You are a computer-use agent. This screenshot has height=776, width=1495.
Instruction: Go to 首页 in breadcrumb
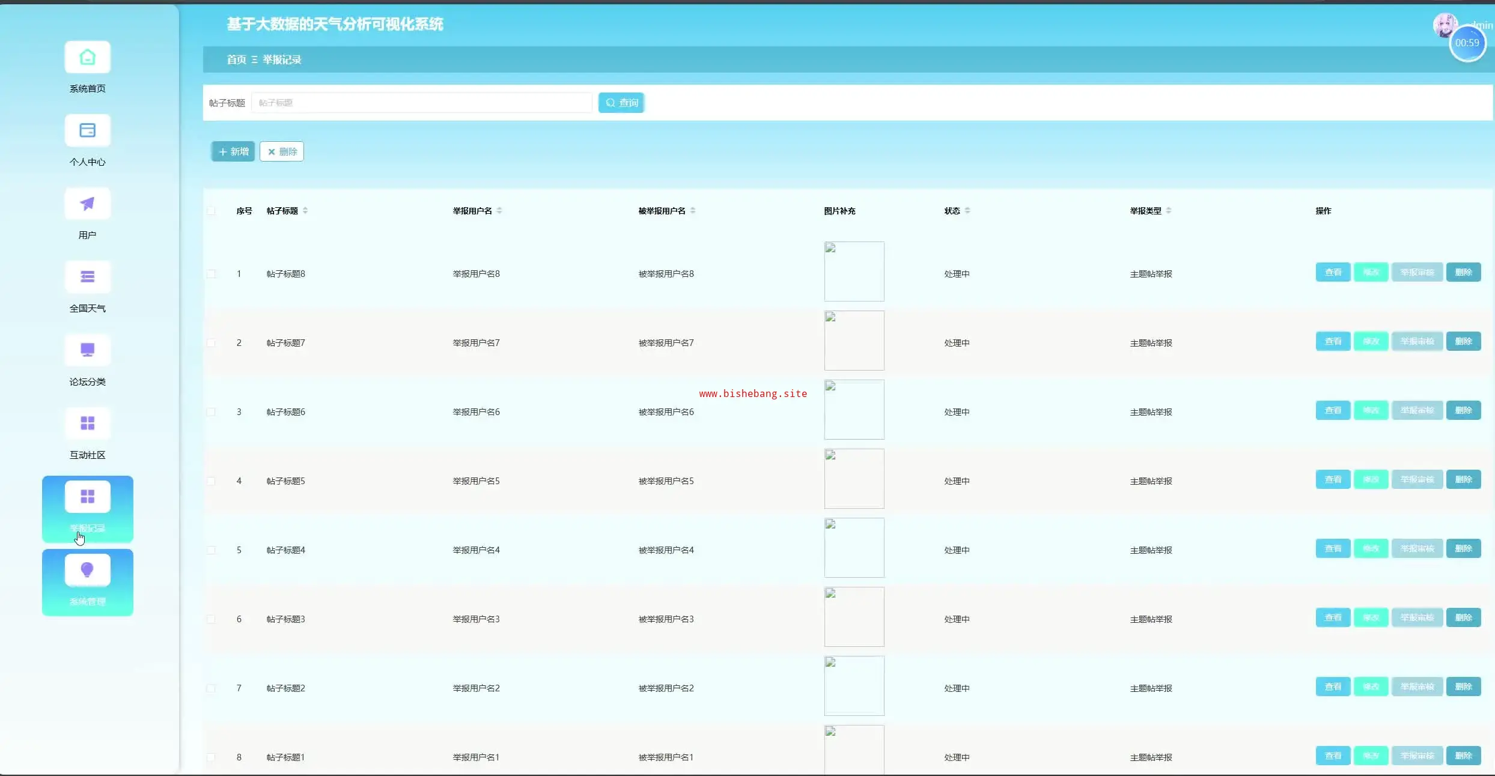[236, 60]
